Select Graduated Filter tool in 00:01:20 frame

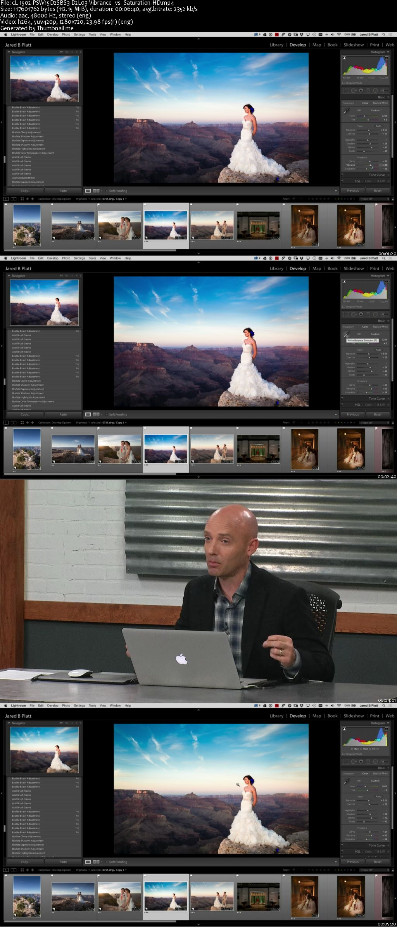(368, 90)
